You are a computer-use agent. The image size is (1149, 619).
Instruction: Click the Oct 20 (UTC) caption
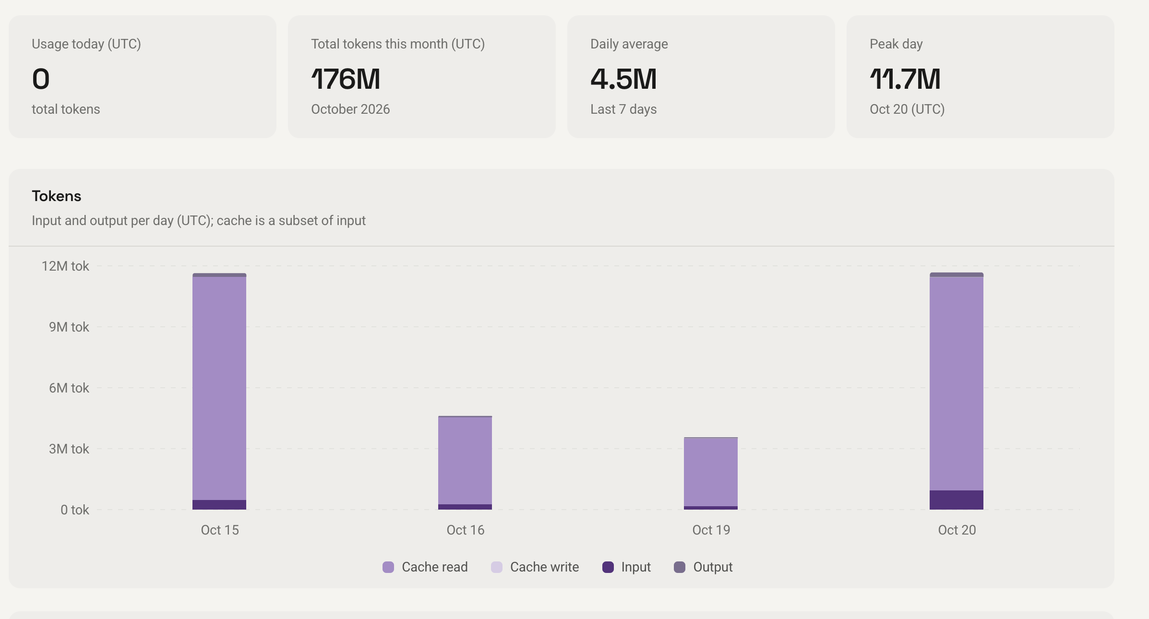[907, 109]
